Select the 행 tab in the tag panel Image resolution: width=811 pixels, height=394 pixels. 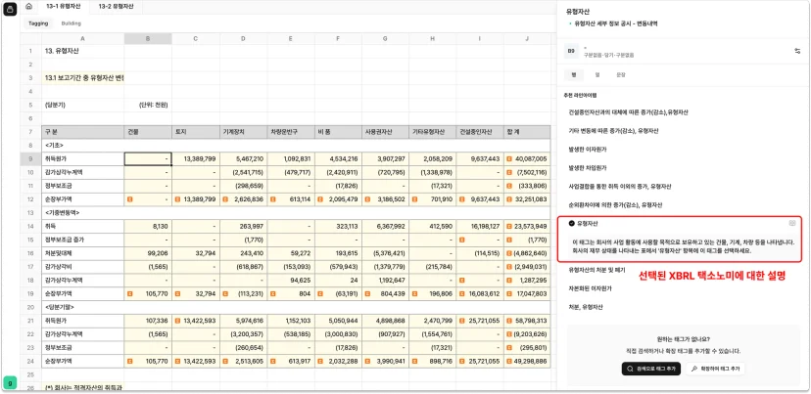pyautogui.click(x=574, y=75)
